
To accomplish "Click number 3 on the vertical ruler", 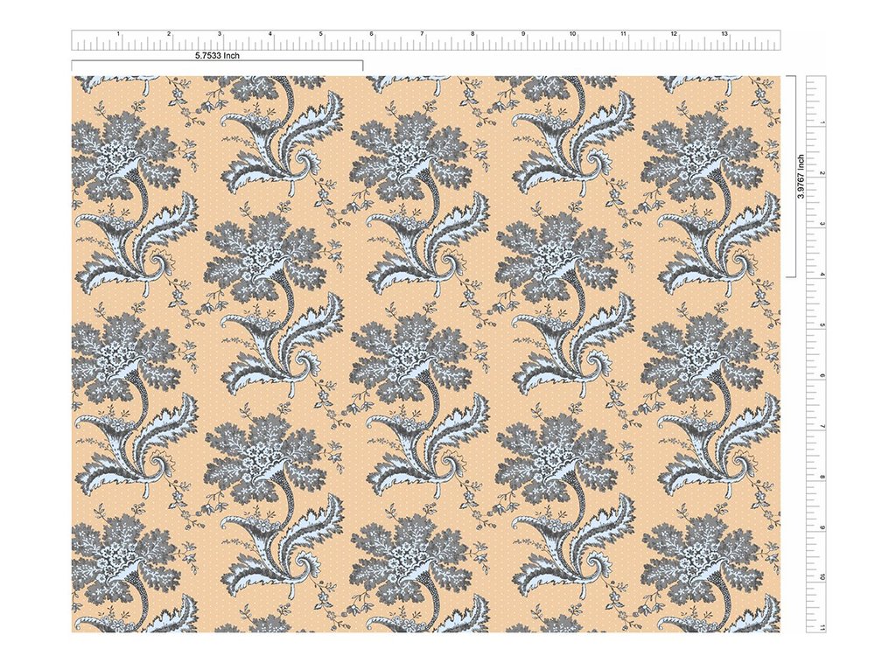I will pyautogui.click(x=823, y=222).
